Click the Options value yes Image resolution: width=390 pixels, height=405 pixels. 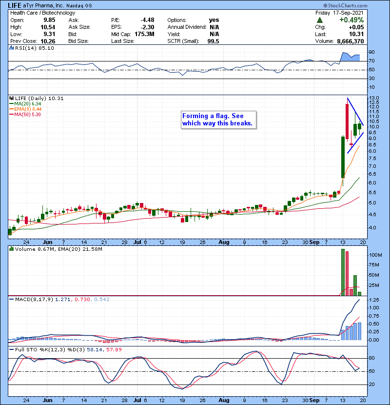(x=214, y=20)
